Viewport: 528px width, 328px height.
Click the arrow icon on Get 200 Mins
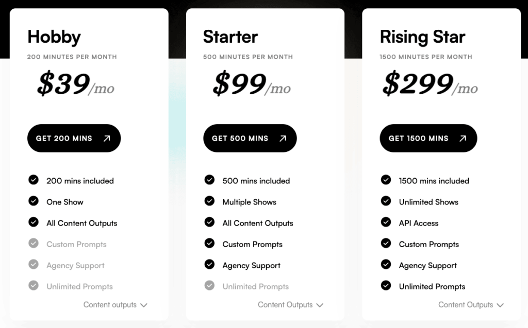click(107, 139)
